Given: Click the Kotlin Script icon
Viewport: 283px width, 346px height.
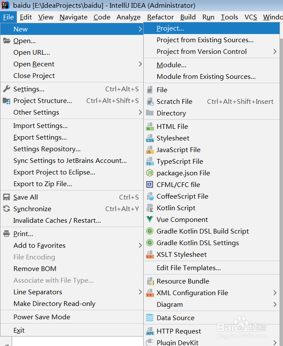Looking at the screenshot, I should [150, 208].
